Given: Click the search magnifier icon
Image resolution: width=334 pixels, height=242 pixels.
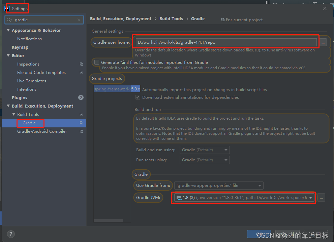Looking at the screenshot, I should 9,20.
